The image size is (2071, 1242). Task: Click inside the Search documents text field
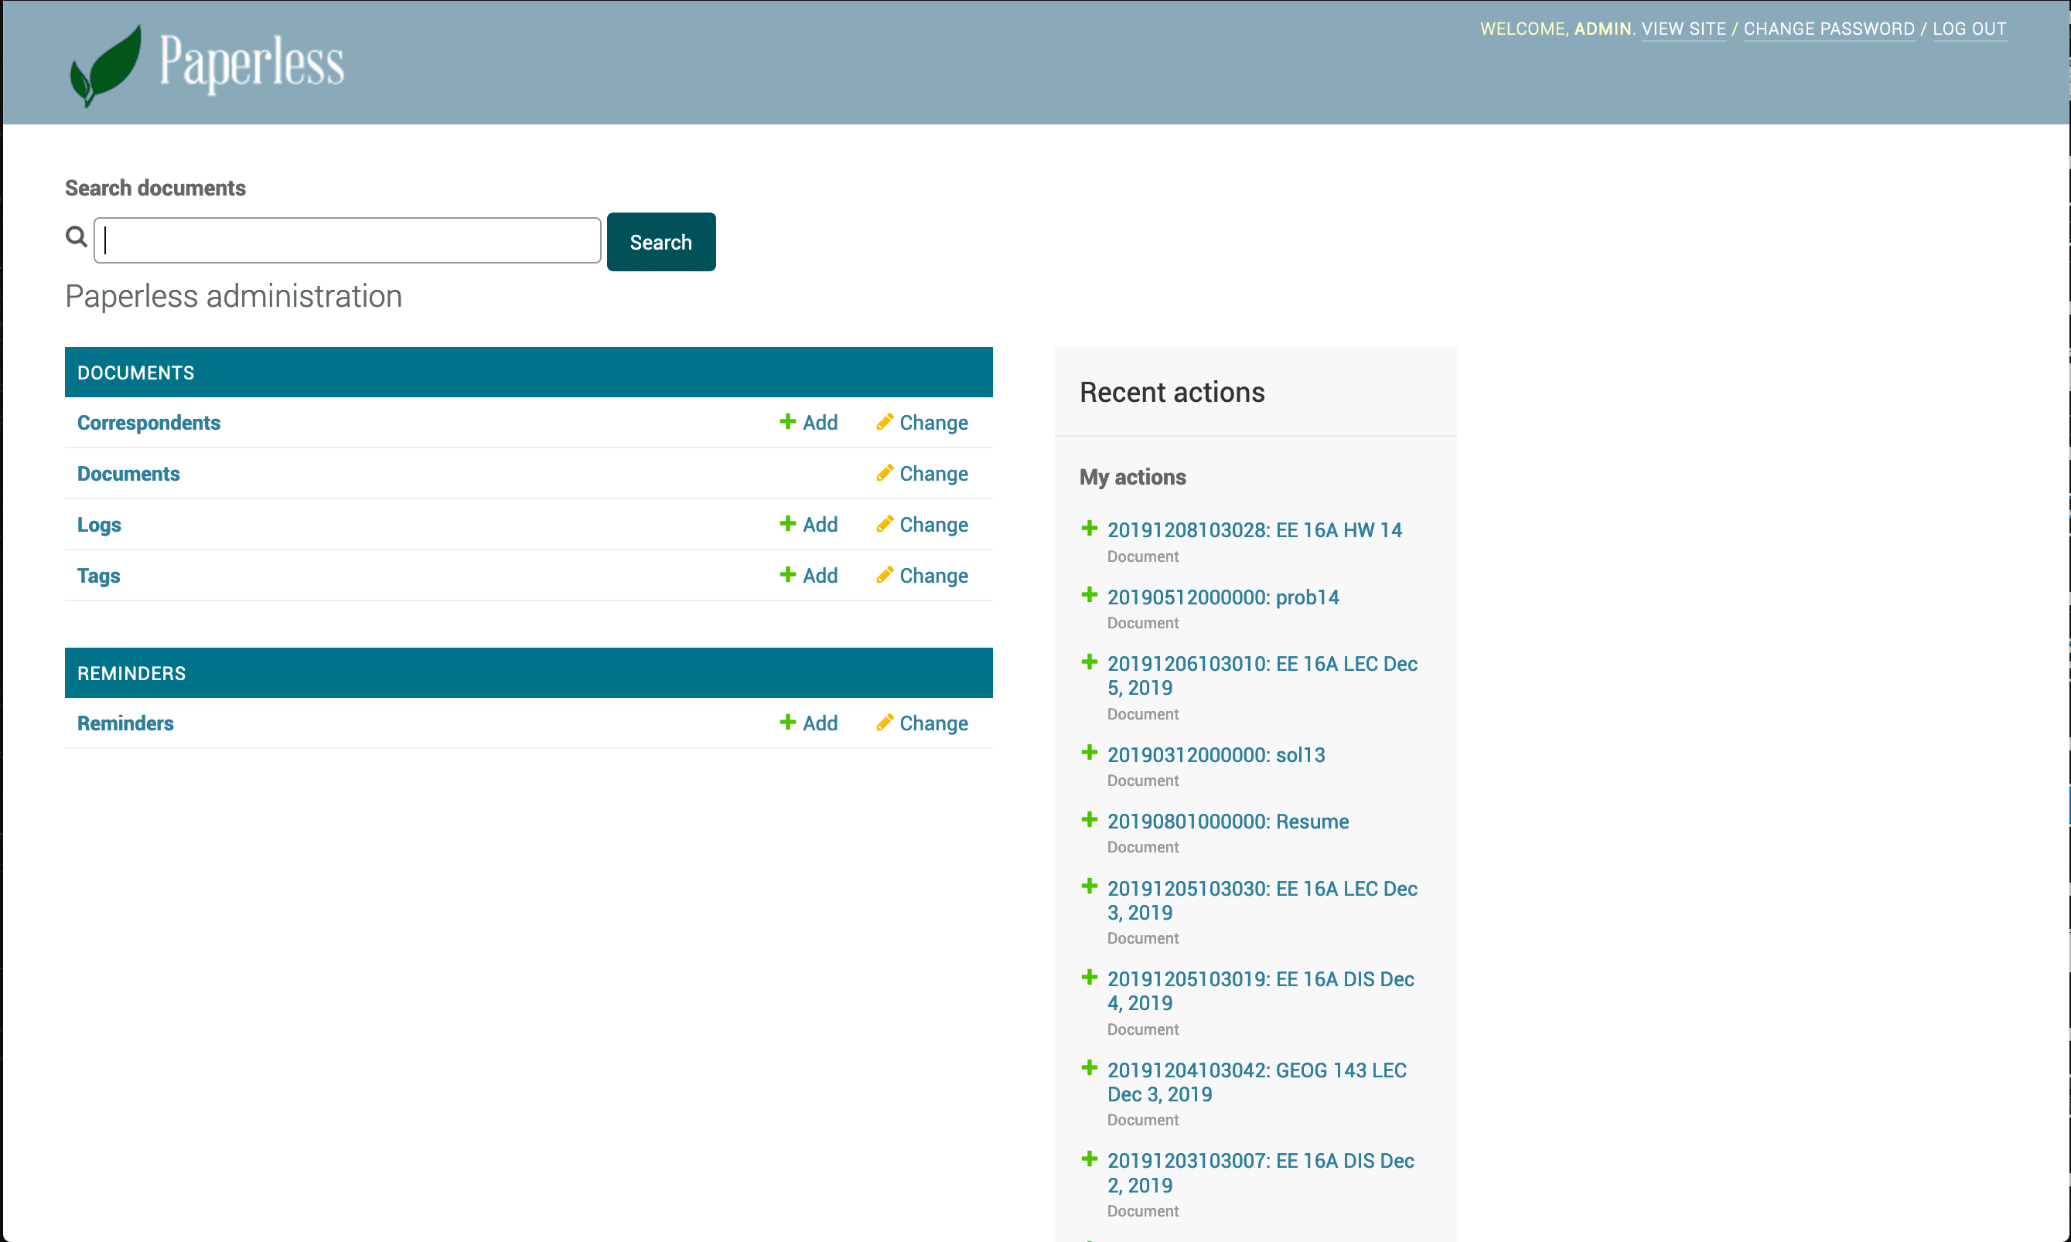(347, 240)
